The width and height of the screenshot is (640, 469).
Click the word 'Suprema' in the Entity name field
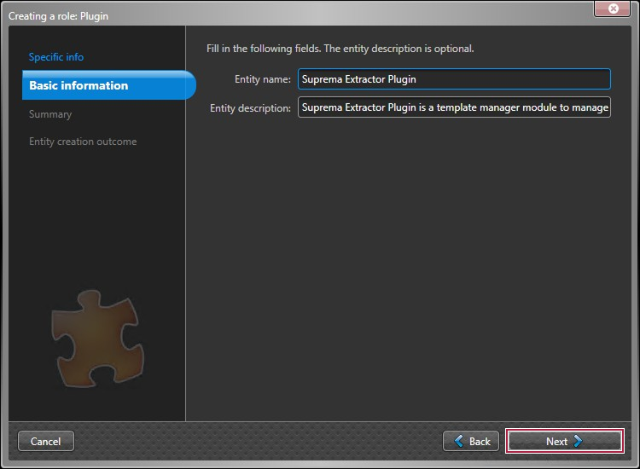pos(323,79)
